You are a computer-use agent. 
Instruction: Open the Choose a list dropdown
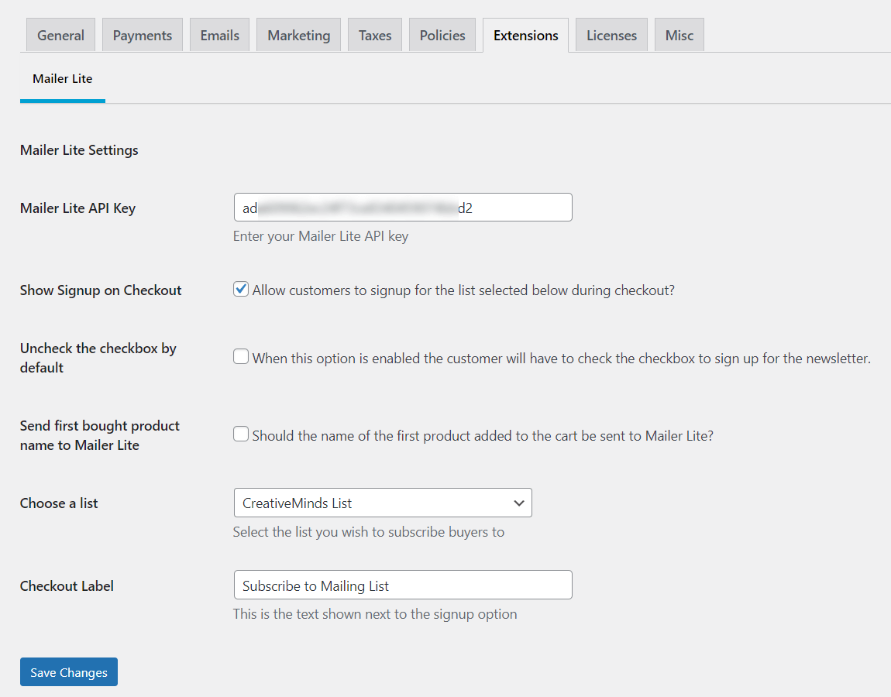coord(382,503)
